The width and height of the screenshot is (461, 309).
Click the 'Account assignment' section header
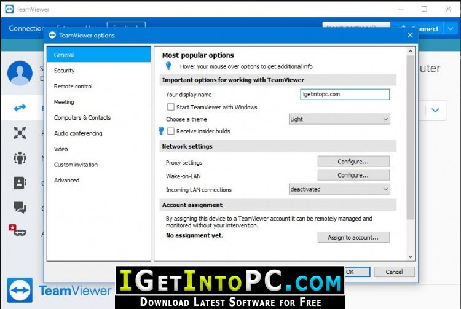point(278,205)
